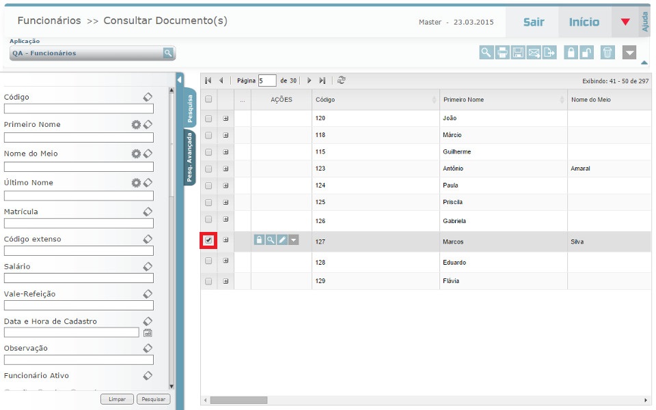This screenshot has height=410, width=656.
Task: Toggle the select-all checkbox in grid header
Action: point(208,100)
